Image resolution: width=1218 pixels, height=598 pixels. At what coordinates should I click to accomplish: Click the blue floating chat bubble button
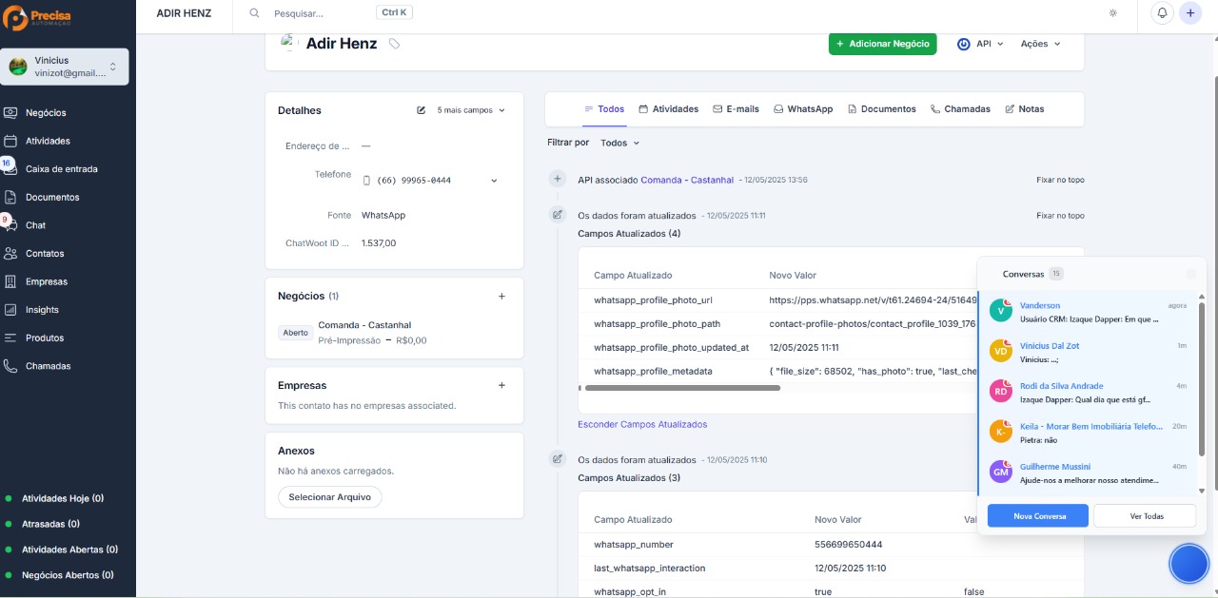(1189, 563)
